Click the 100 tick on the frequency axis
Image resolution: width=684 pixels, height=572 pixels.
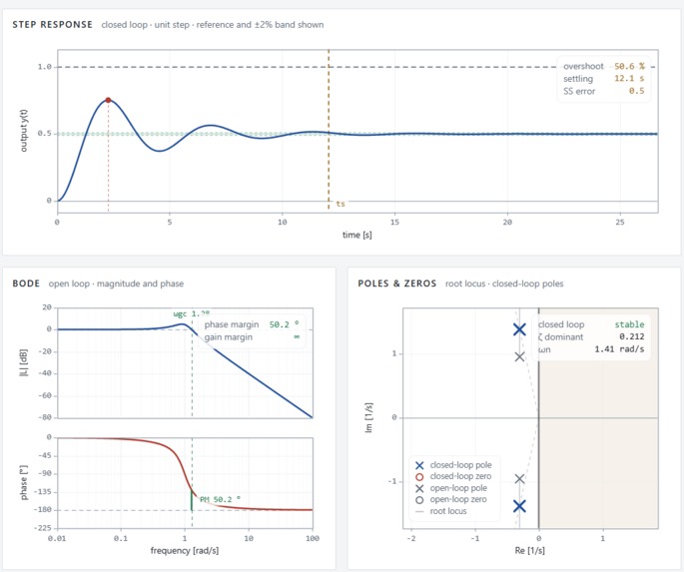pos(313,538)
